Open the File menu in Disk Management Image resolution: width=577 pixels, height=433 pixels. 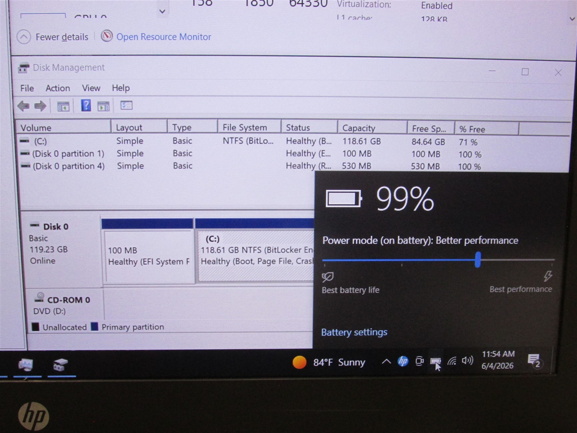coord(27,88)
